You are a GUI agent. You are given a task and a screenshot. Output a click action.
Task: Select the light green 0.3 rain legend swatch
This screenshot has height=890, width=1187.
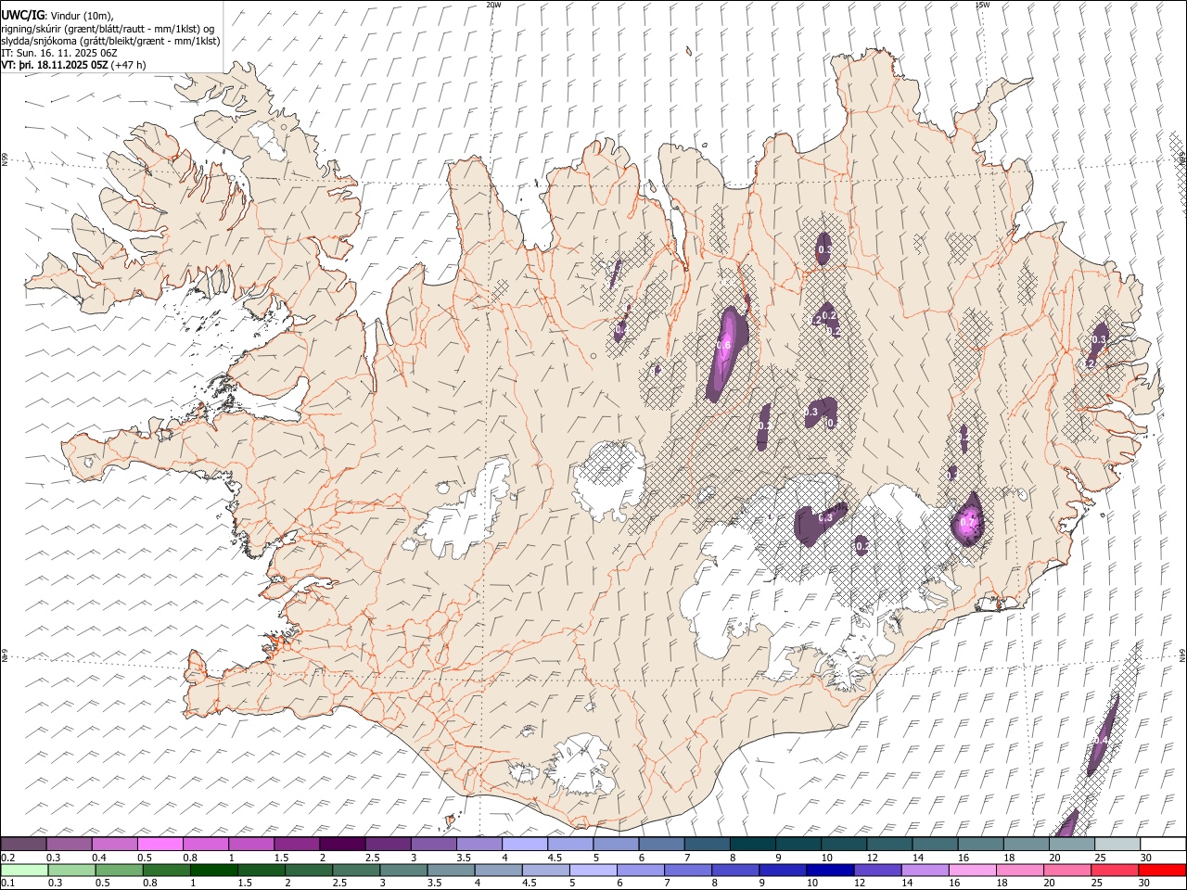(71, 870)
